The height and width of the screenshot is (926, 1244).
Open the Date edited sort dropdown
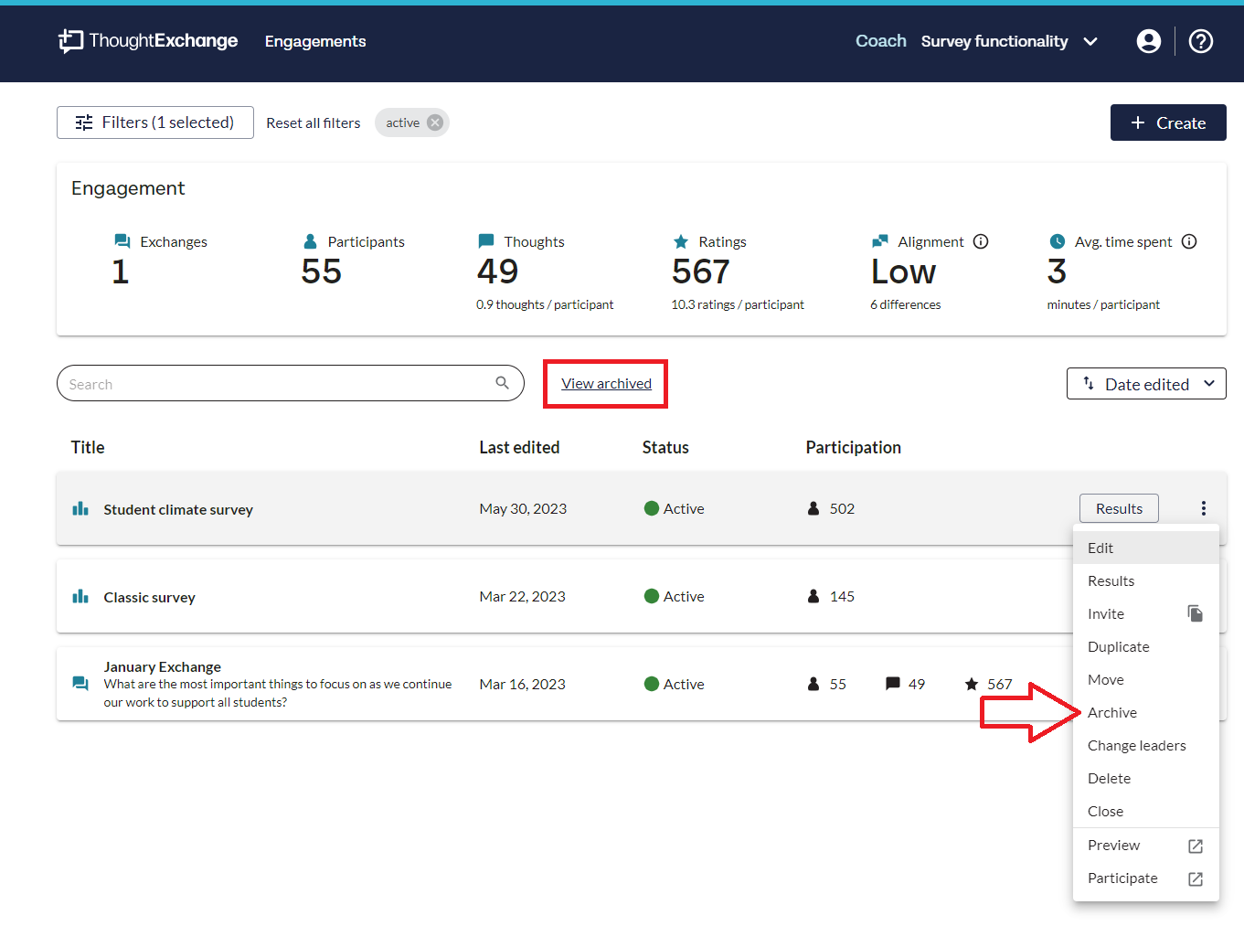point(1146,384)
